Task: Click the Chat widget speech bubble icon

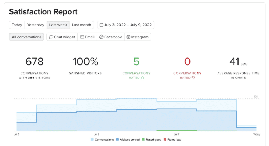Action: click(51, 37)
